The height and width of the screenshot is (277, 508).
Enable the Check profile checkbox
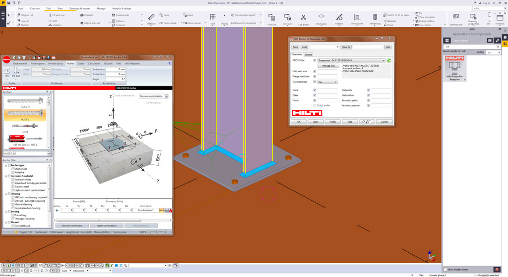pyautogui.click(x=315, y=105)
